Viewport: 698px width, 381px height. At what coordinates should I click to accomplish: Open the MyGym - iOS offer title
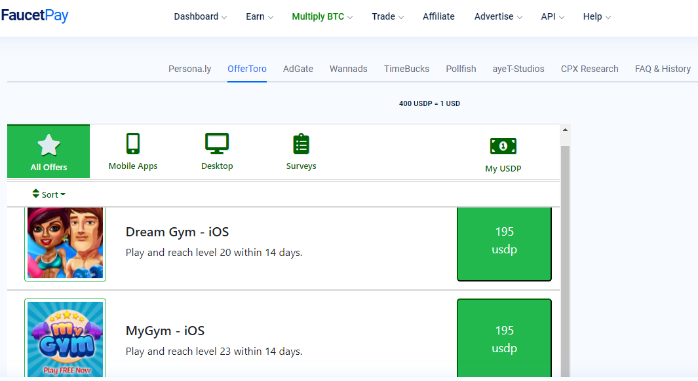tap(165, 331)
